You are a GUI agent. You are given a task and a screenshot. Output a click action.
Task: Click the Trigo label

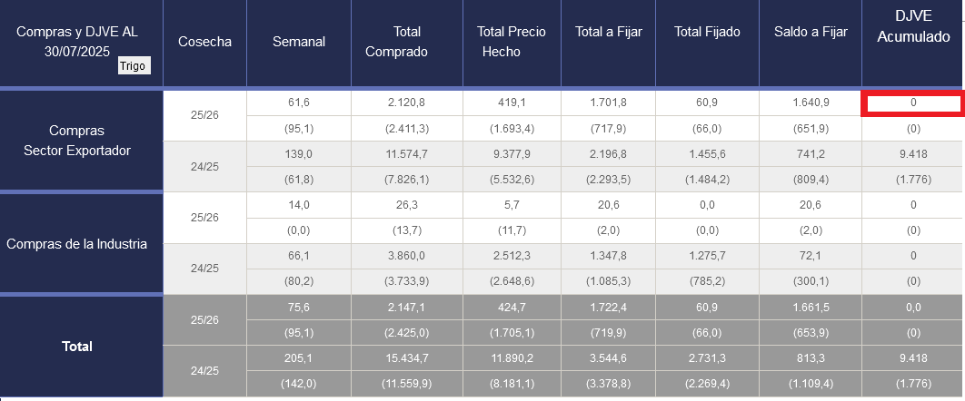point(134,66)
